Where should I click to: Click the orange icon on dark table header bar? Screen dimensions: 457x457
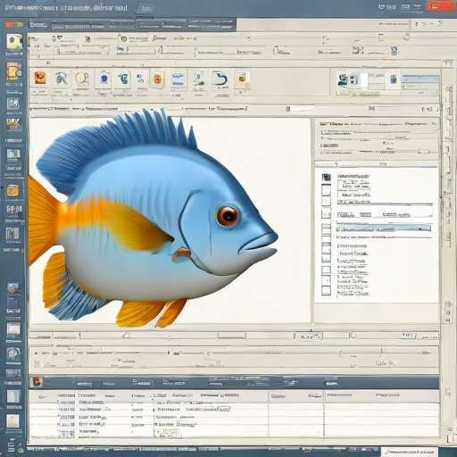pyautogui.click(x=37, y=382)
